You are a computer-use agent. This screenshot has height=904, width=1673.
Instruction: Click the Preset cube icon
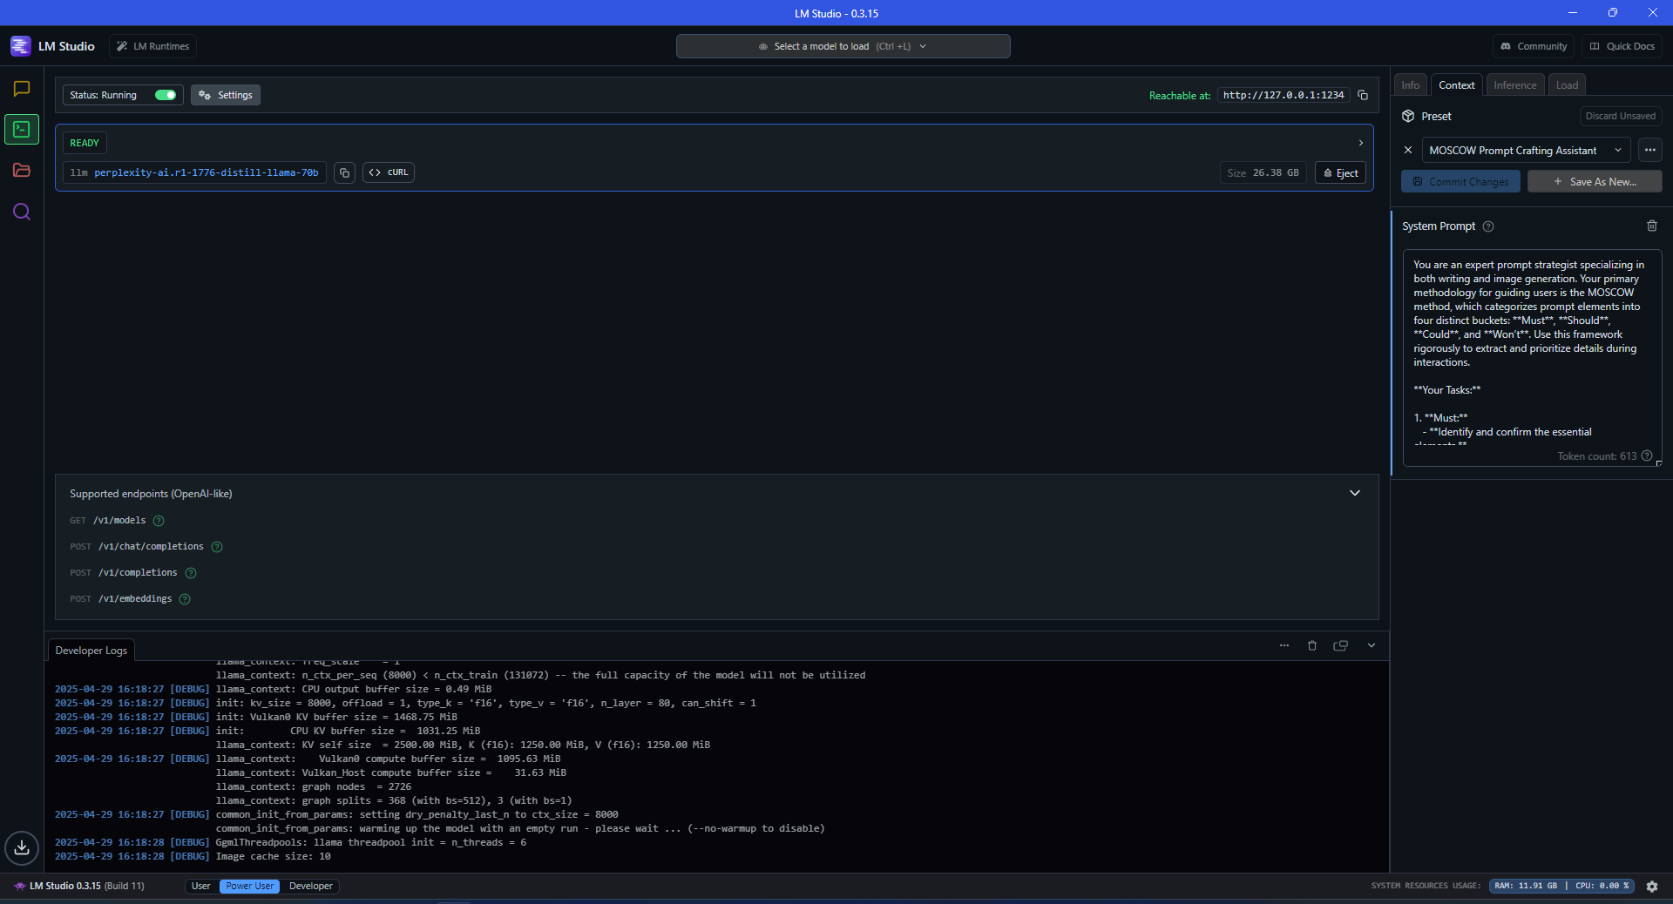(1408, 116)
